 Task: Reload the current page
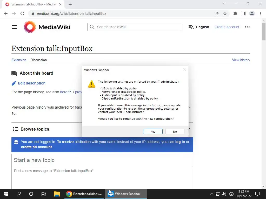[22, 13]
